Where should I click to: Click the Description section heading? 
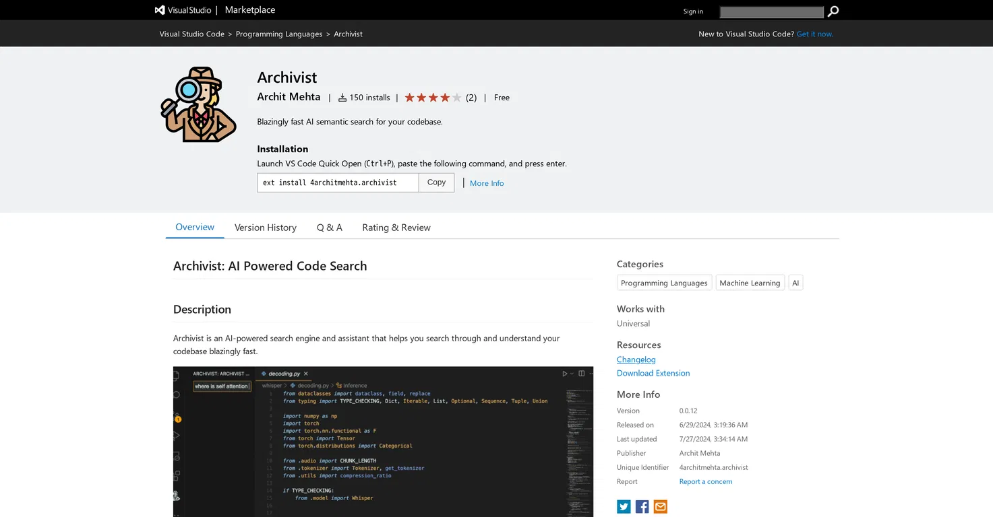202,309
